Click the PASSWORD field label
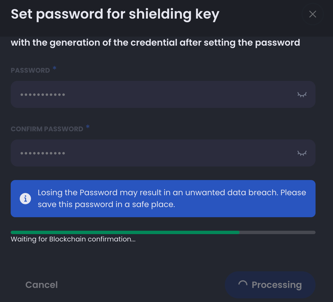Viewport: 333px width, 302px height. (30, 70)
